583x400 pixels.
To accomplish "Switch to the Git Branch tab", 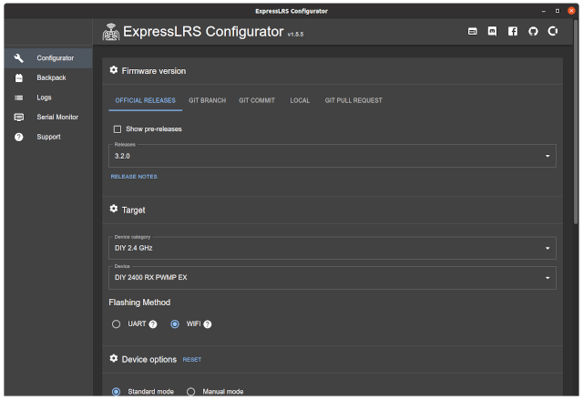I will coord(207,100).
